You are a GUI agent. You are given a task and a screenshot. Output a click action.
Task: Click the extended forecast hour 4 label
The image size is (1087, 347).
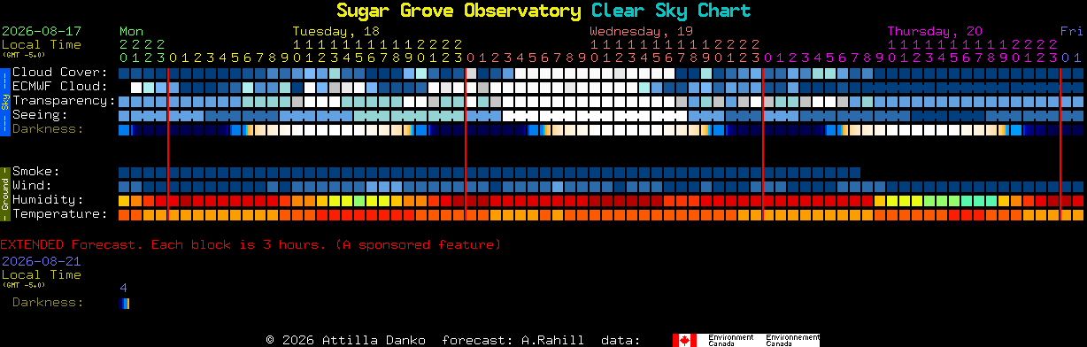123,288
